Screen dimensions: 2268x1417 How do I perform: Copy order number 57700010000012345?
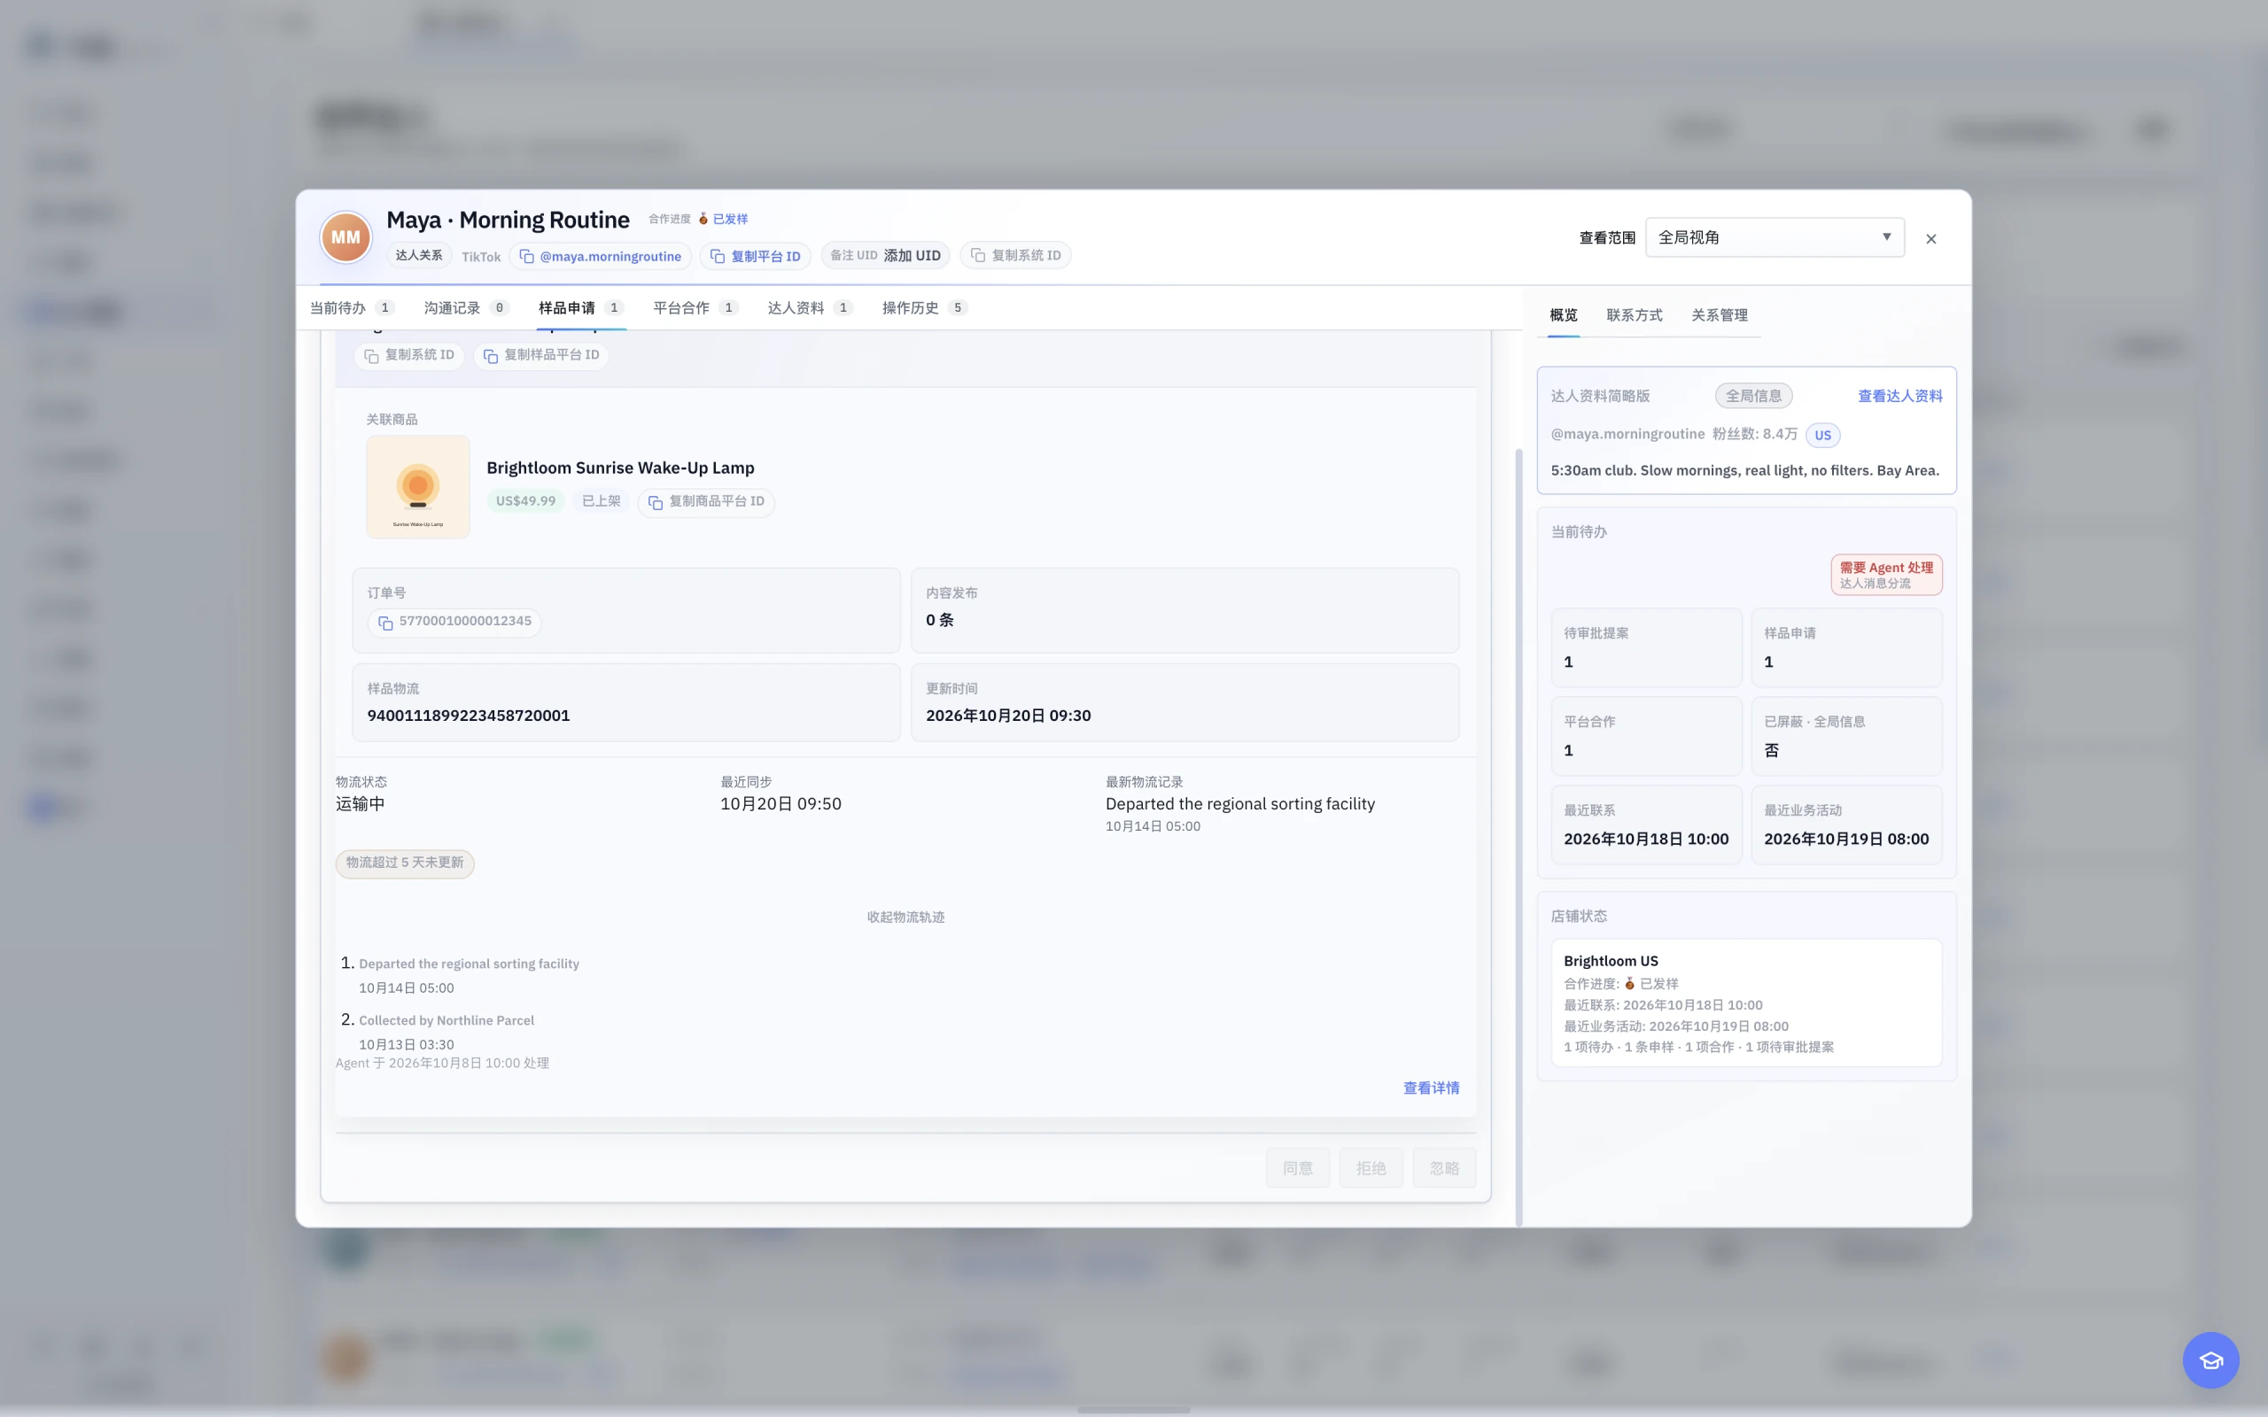coord(454,622)
